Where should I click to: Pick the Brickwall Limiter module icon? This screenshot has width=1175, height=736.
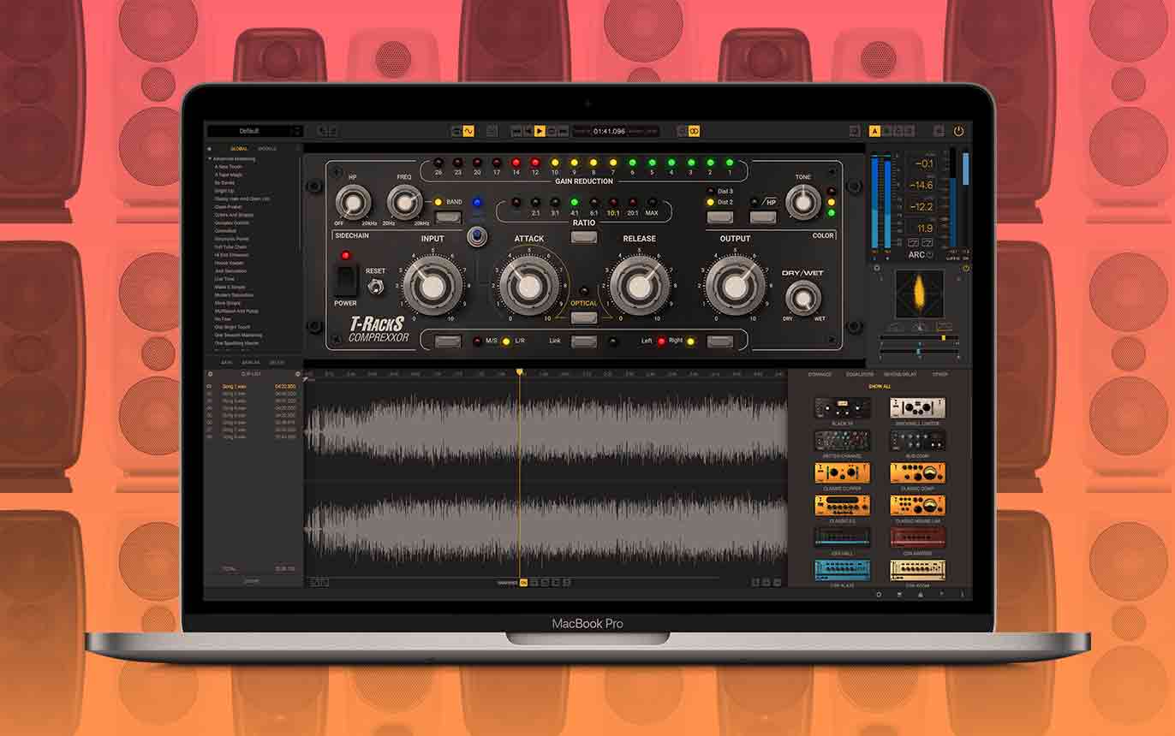pyautogui.click(x=917, y=408)
